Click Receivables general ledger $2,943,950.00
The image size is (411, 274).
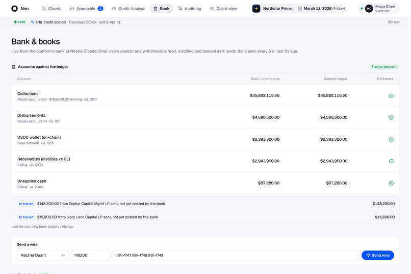333,161
